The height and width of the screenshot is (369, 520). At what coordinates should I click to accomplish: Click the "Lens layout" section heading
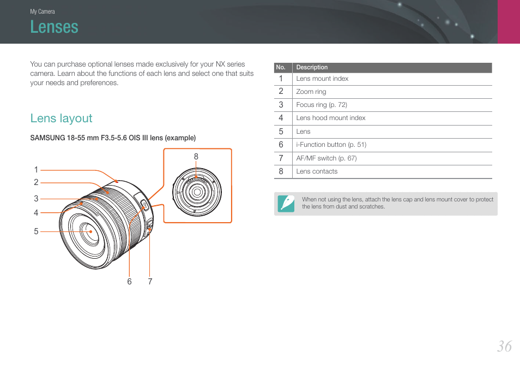[x=62, y=118]
